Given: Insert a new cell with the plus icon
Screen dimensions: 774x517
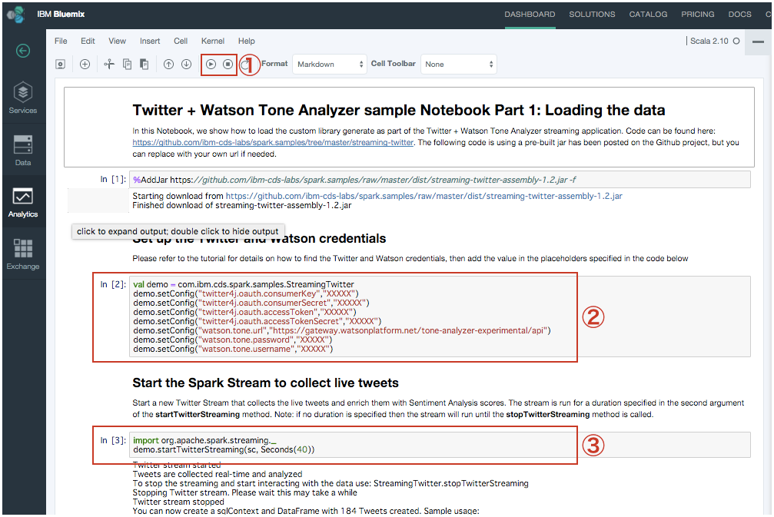Looking at the screenshot, I should point(85,64).
